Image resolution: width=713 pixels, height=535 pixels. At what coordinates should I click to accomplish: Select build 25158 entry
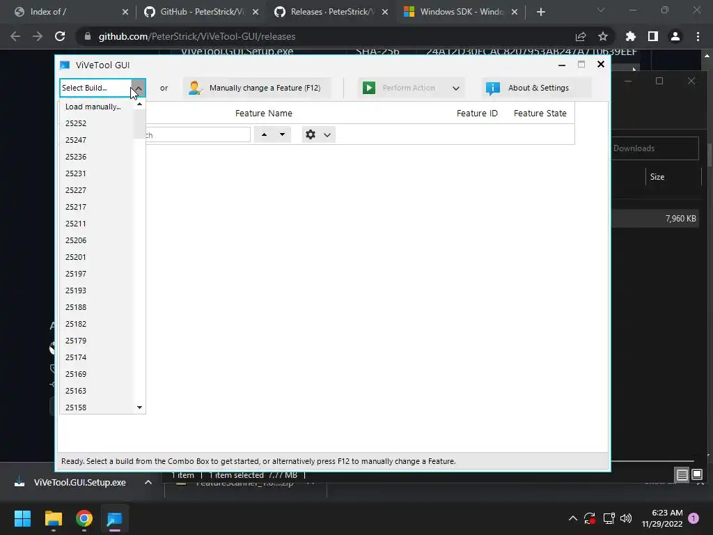pos(96,407)
